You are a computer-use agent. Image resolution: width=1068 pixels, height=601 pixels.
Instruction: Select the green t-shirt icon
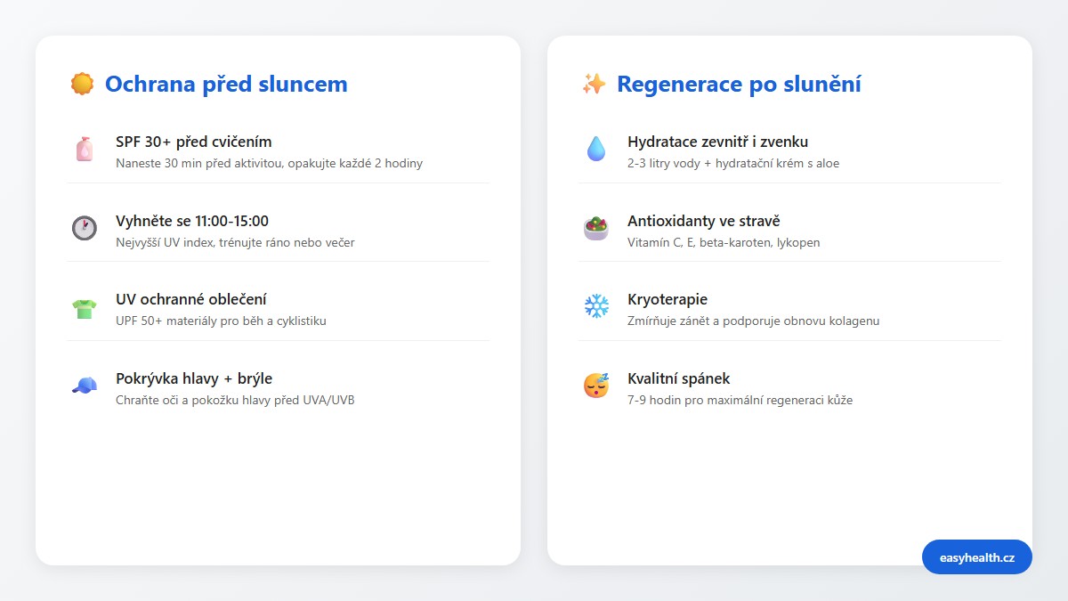85,307
